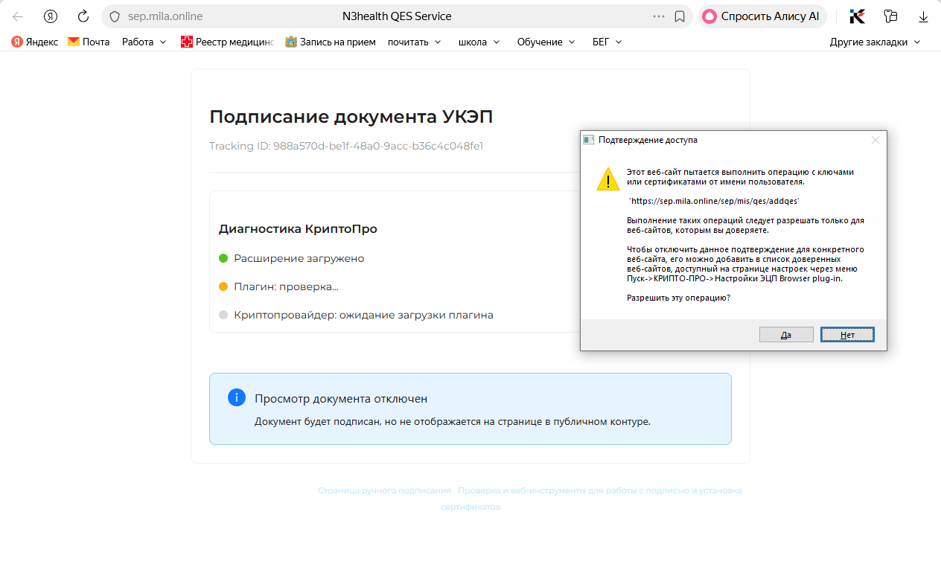Click the Яндекс bookmark
941x570 pixels.
(35, 42)
